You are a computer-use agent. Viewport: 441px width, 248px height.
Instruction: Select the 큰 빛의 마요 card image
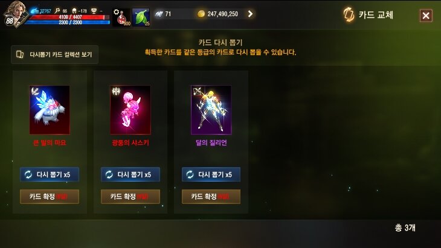[50, 110]
